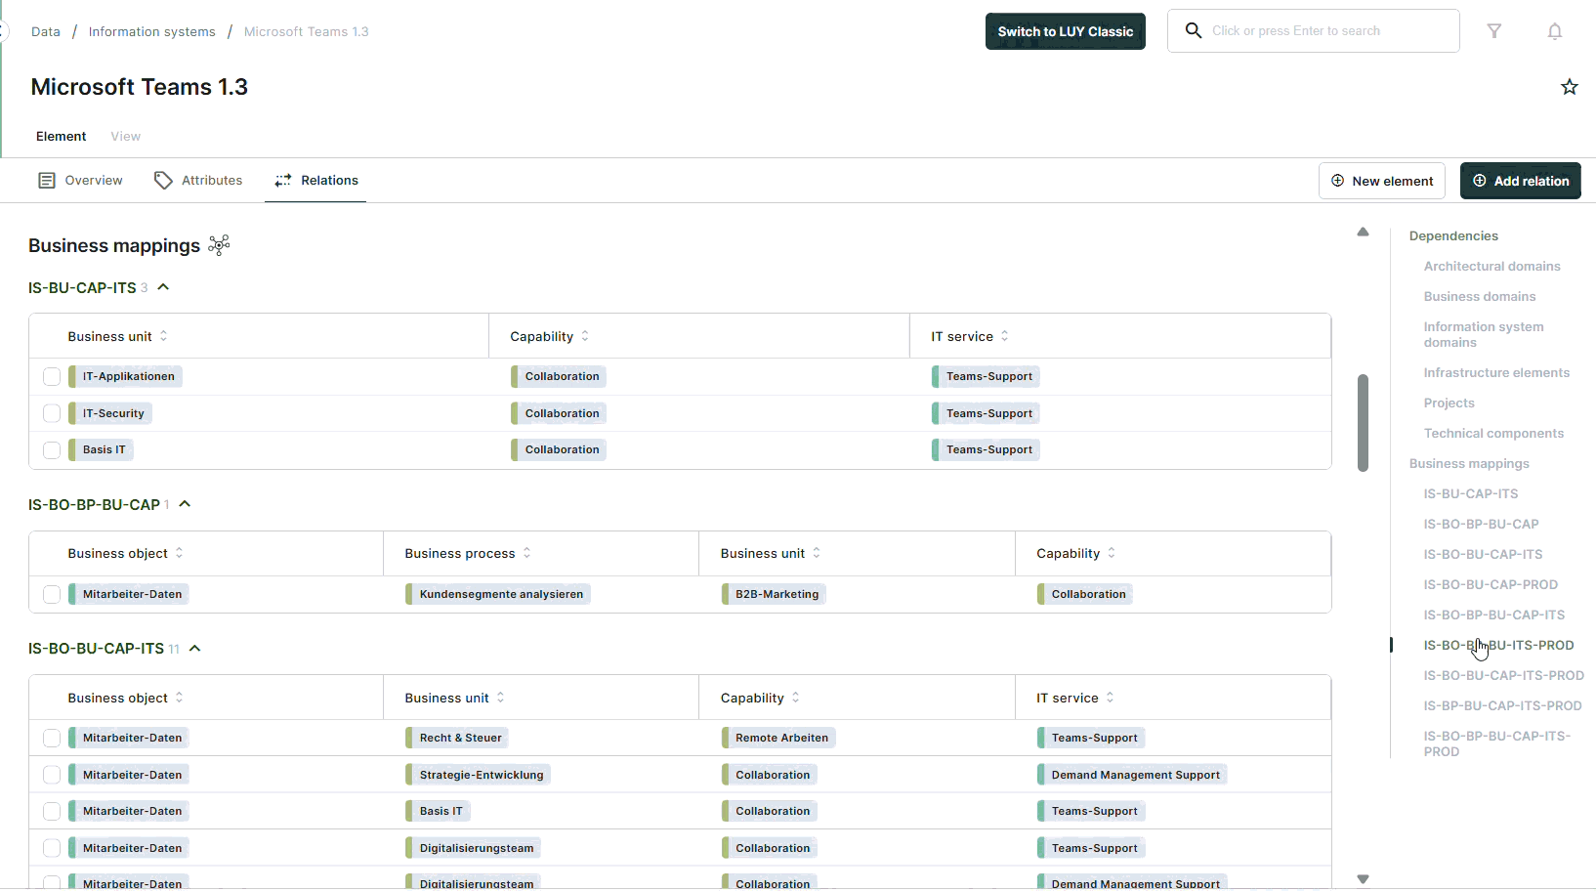This screenshot has height=891, width=1596.
Task: Sort by Capability in IS-BU-CAP-ITS table
Action: coord(585,336)
